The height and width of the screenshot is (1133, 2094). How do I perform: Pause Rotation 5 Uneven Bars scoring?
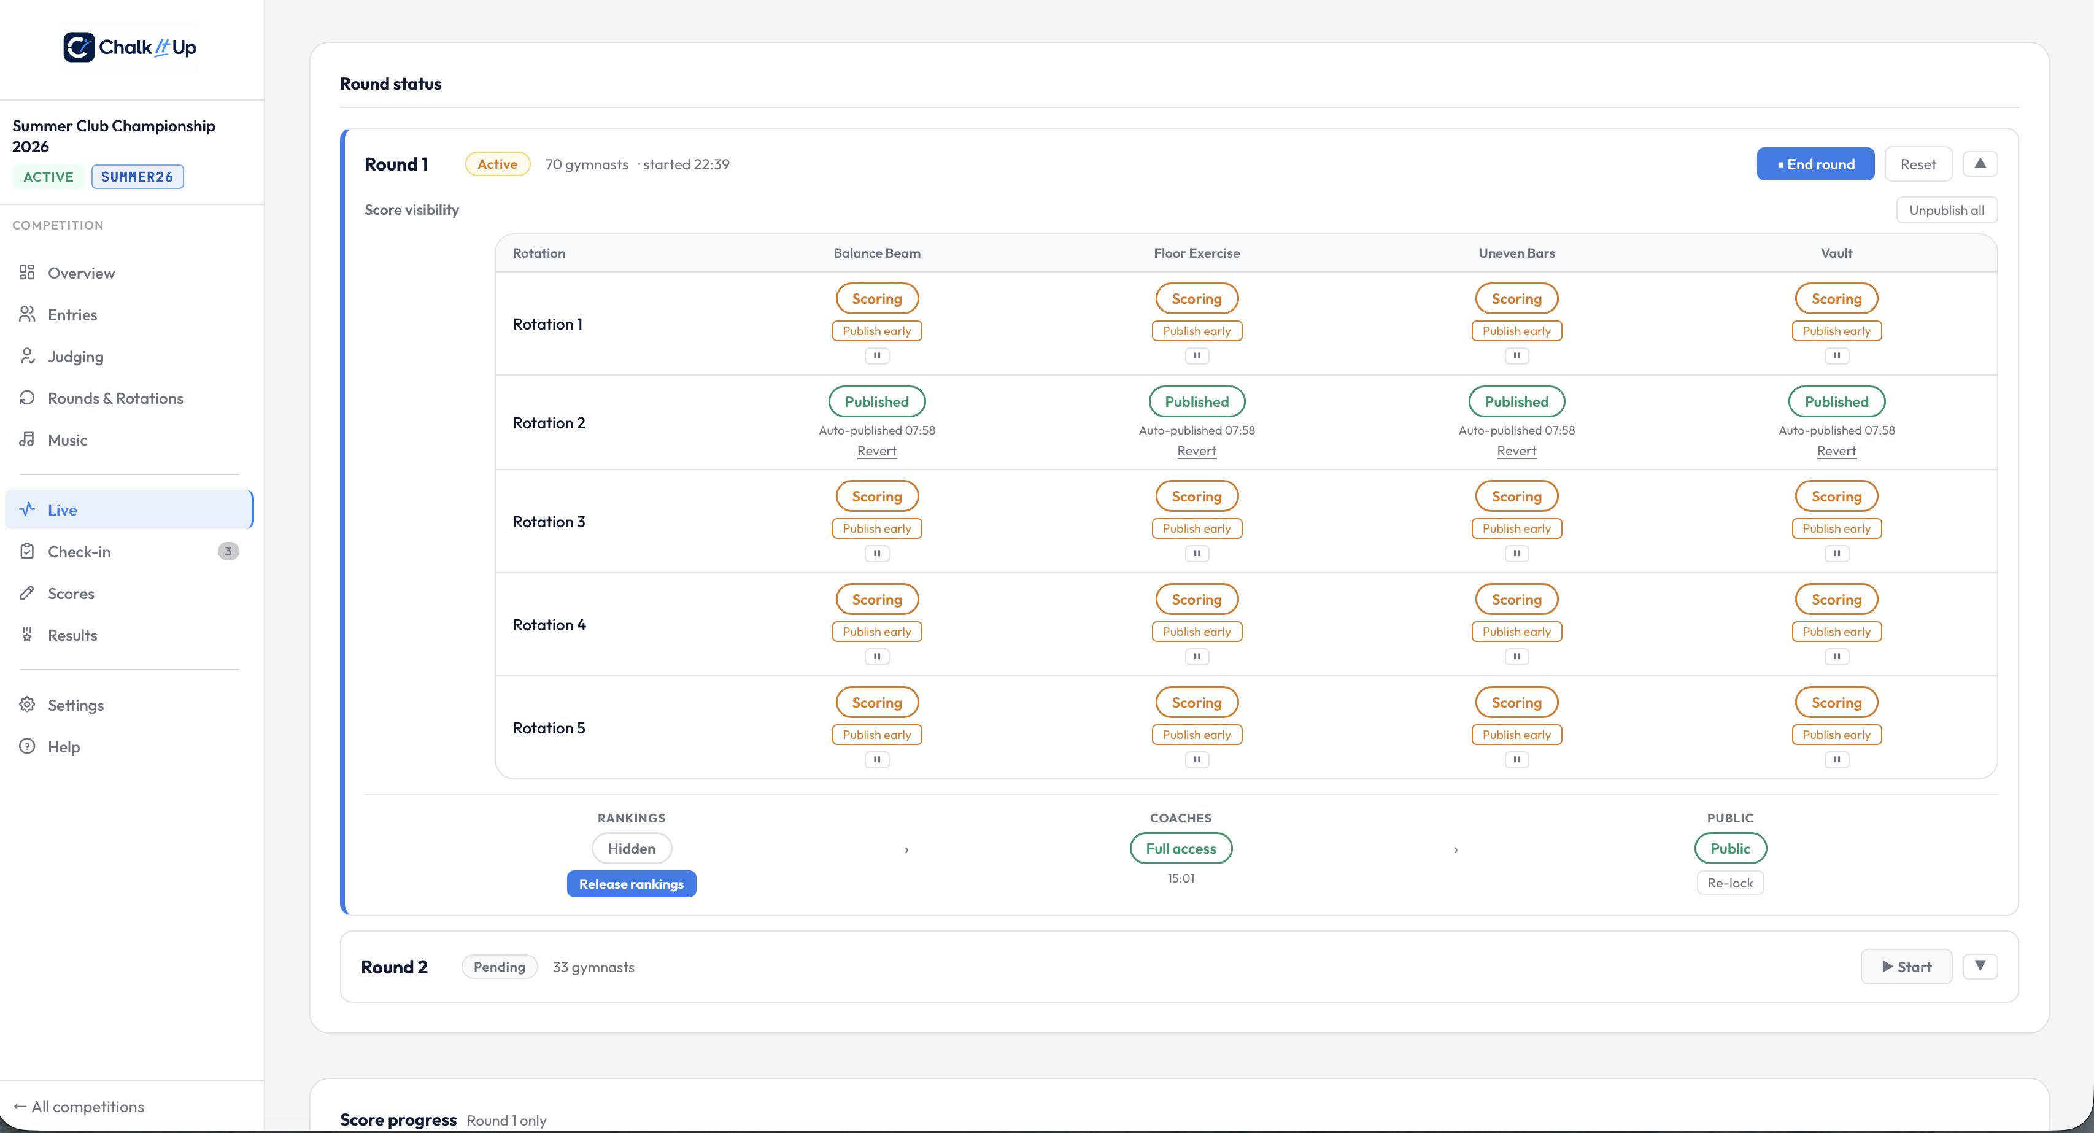click(x=1516, y=759)
